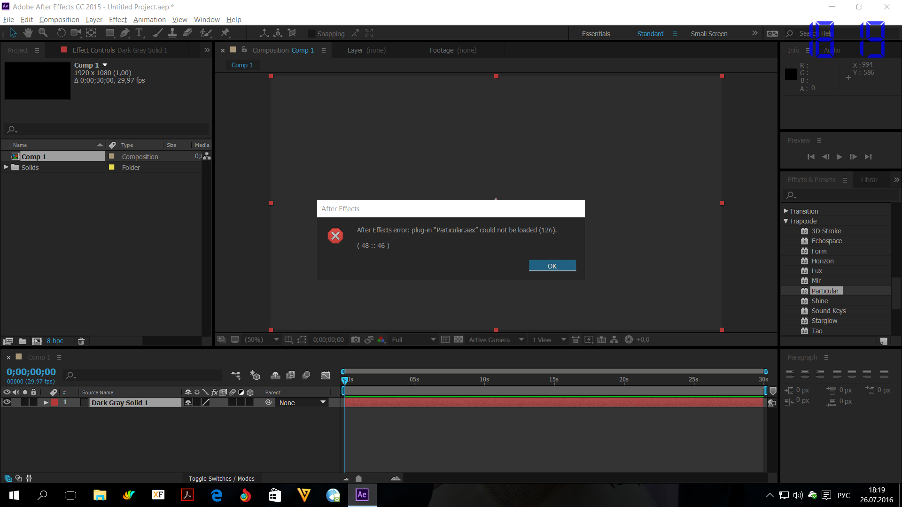Open After Effects from the taskbar
The width and height of the screenshot is (902, 507).
[362, 495]
